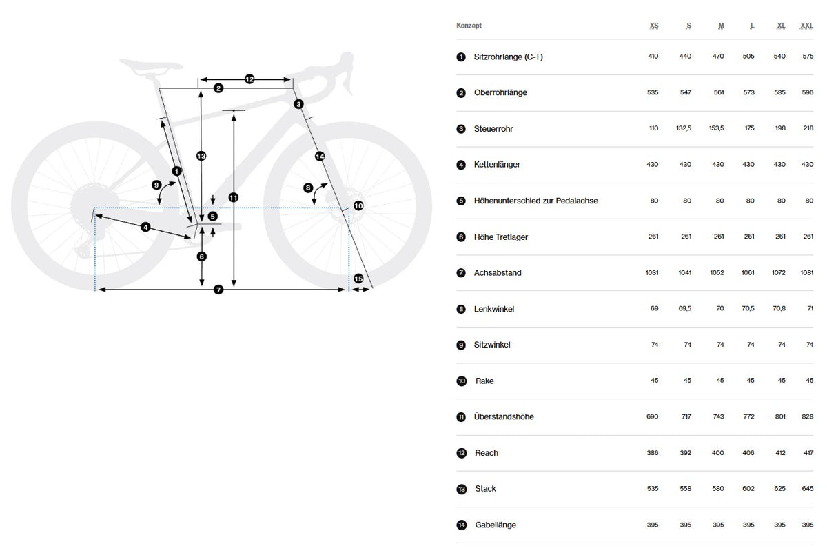
Task: Click the number 15 marker near front wheel
Action: [358, 278]
